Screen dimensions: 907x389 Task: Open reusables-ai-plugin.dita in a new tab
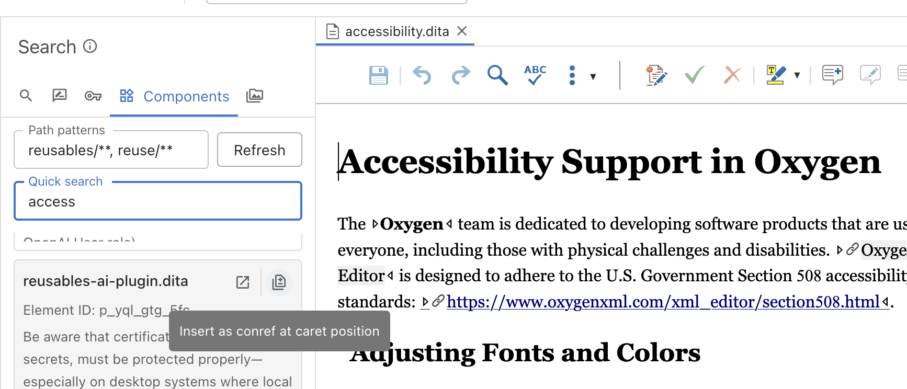(243, 282)
